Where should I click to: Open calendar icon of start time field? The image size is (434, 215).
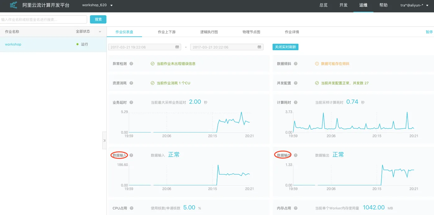[x=177, y=47]
